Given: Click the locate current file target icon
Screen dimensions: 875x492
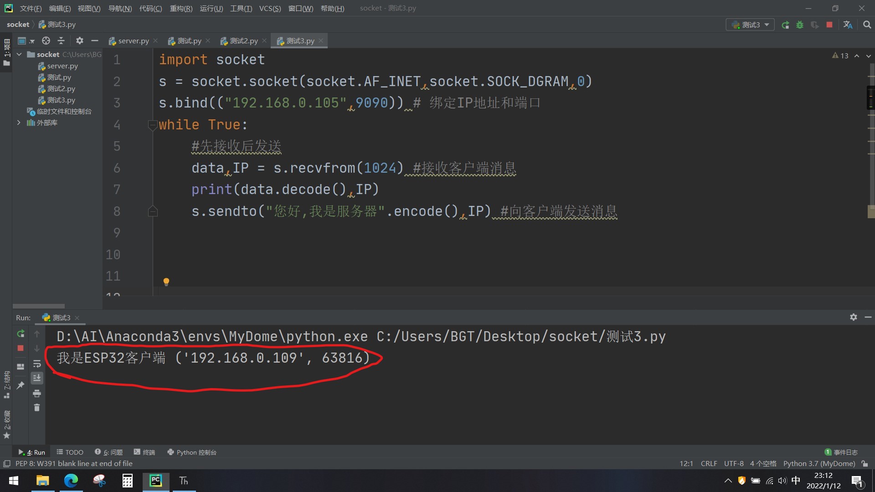Looking at the screenshot, I should [46, 41].
